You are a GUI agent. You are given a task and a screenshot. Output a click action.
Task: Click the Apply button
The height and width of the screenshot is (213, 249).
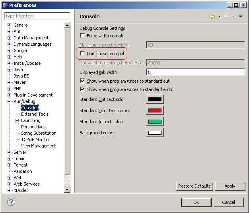(x=230, y=186)
